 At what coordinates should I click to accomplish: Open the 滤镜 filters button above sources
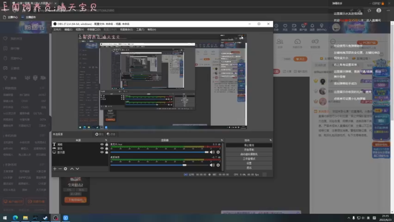(x=111, y=134)
